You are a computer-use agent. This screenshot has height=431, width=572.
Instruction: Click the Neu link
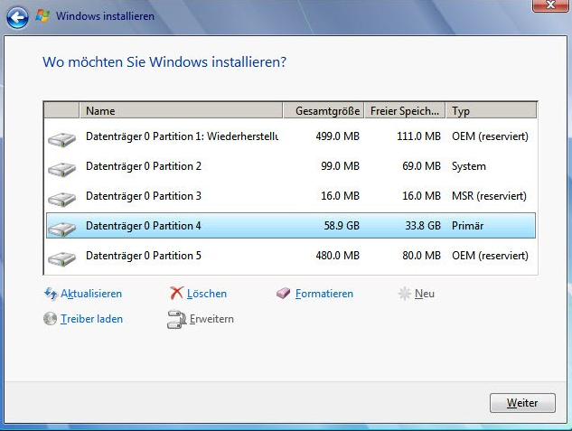coord(425,294)
